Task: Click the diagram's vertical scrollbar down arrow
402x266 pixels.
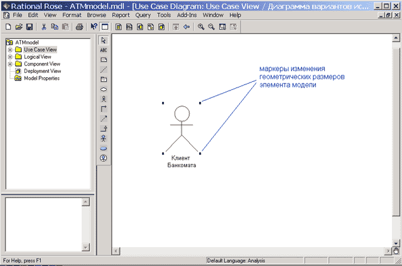Action: 396,241
